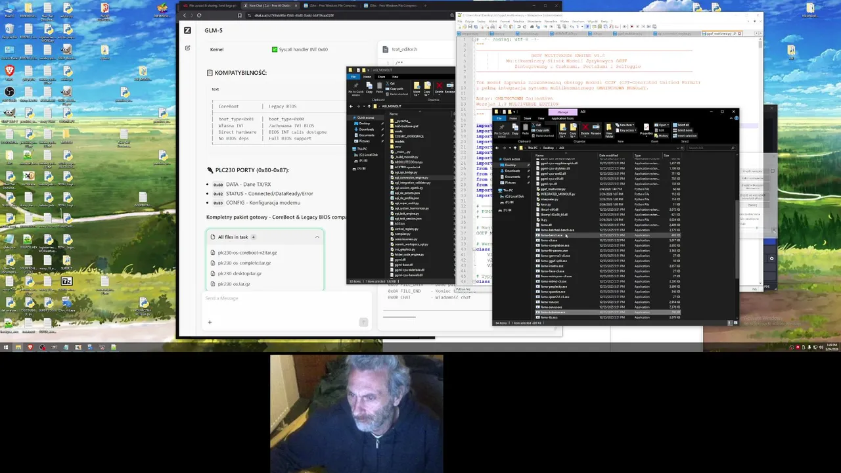The image size is (841, 473).
Task: Open Move to dropdown in AGI_MONOLIT ribbon
Action: click(x=417, y=89)
